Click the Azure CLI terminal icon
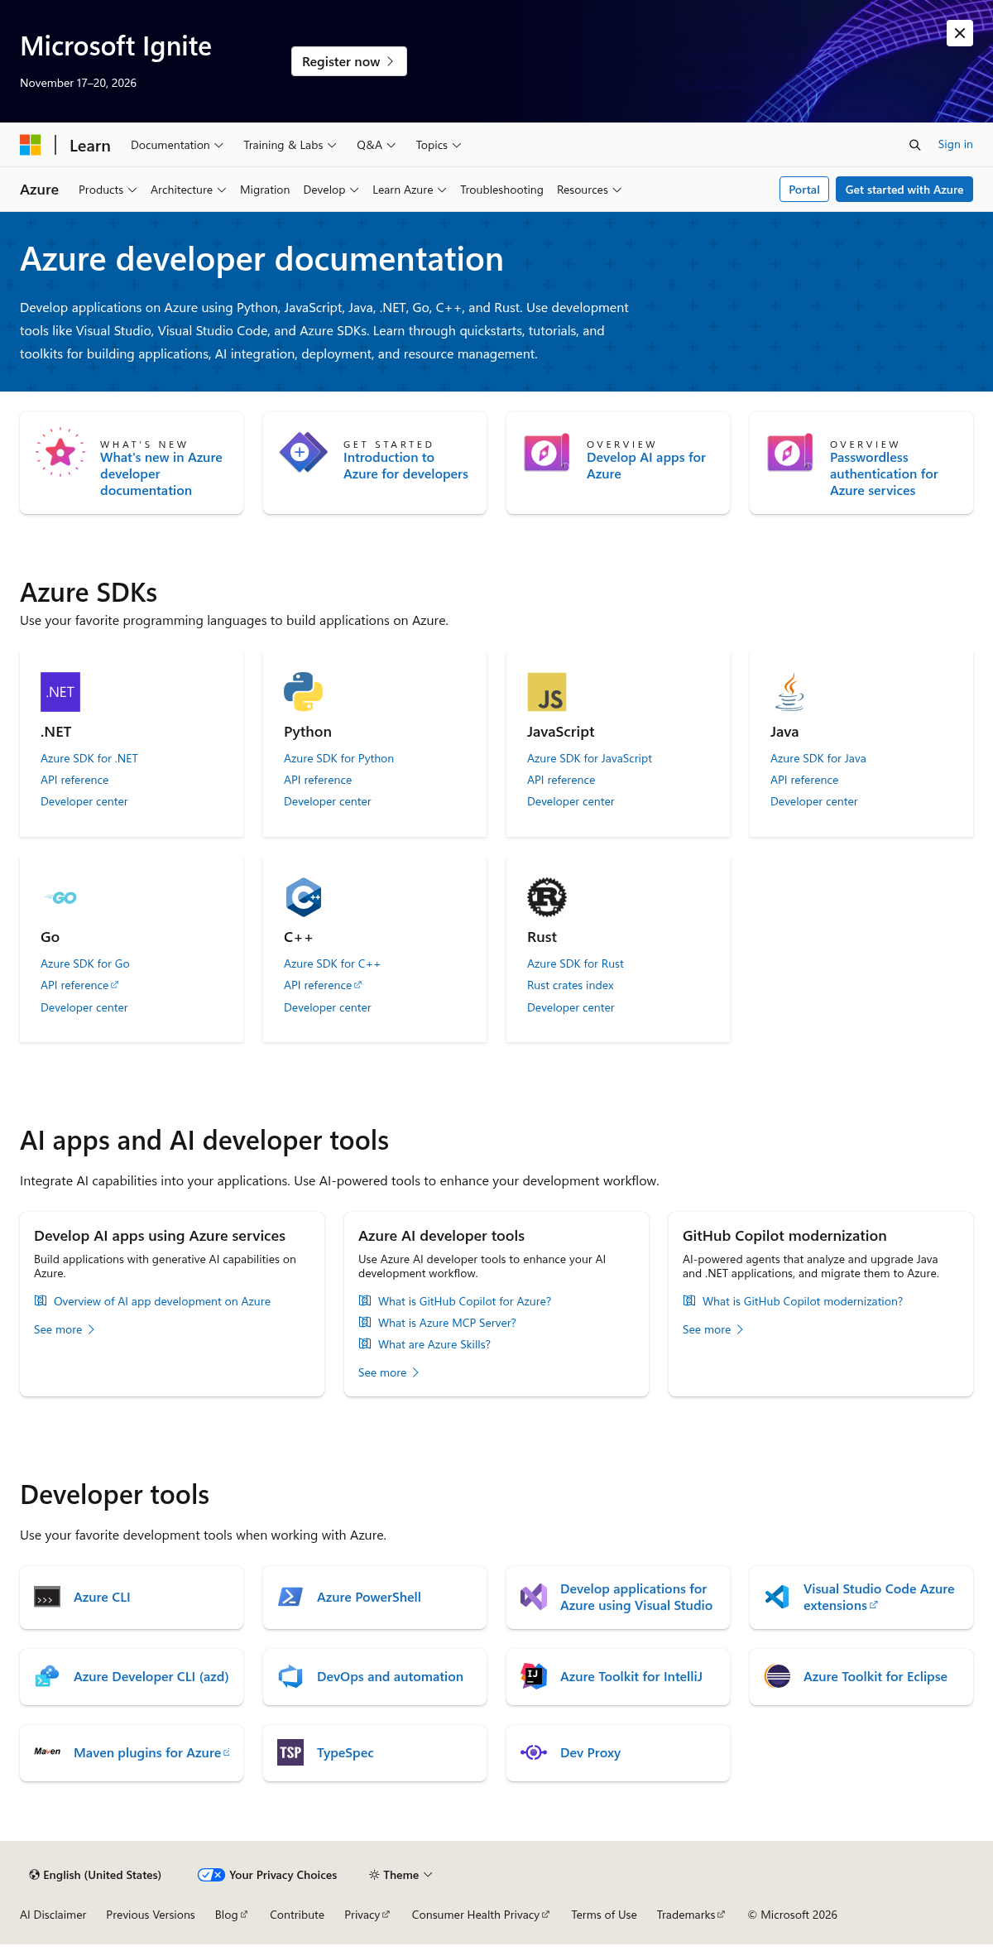 click(47, 1597)
